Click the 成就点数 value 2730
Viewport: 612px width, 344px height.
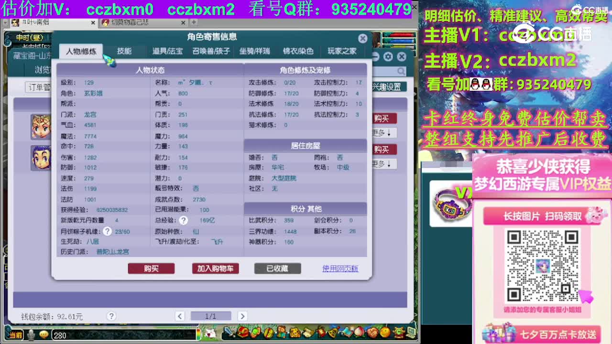pyautogui.click(x=199, y=199)
